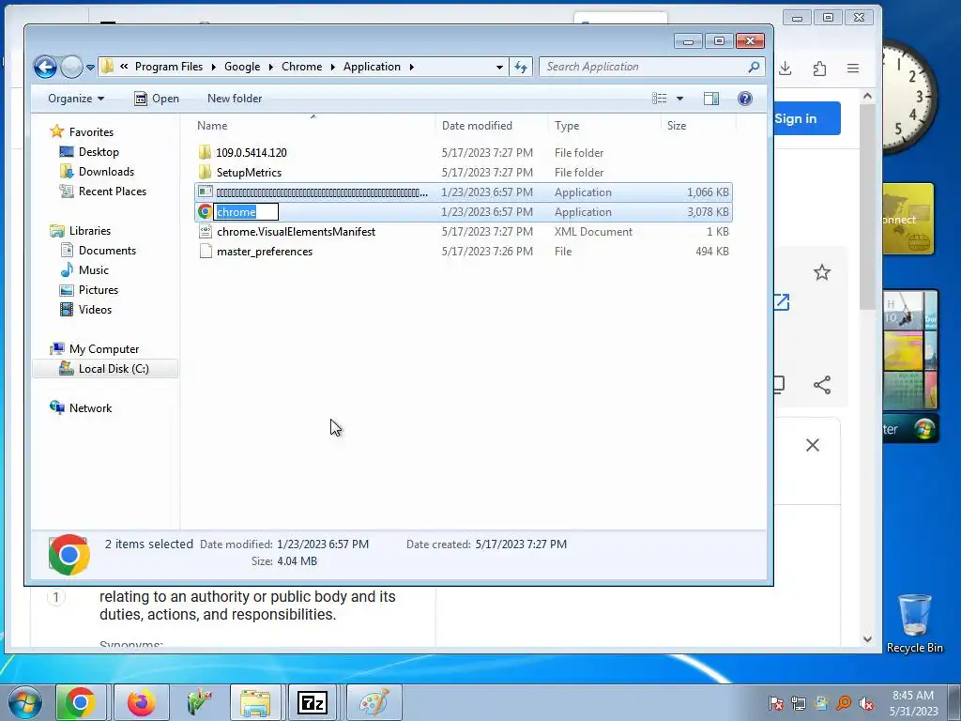Open Recent Places

(x=113, y=192)
